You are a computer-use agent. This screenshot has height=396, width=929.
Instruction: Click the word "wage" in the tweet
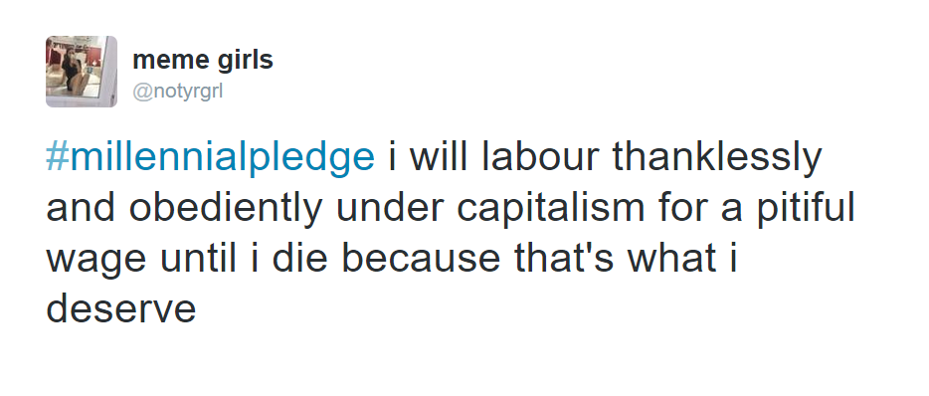[95, 262]
